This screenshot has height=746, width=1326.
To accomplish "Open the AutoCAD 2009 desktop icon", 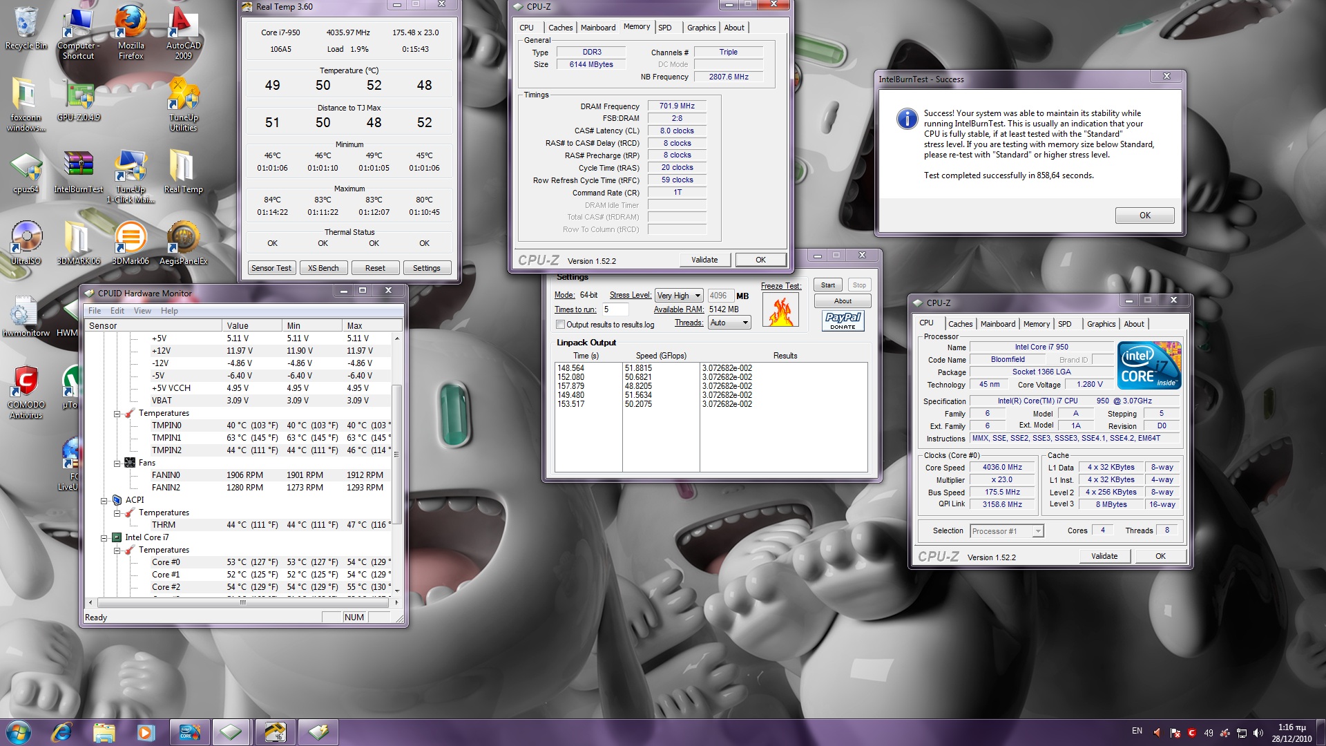I will [x=183, y=31].
